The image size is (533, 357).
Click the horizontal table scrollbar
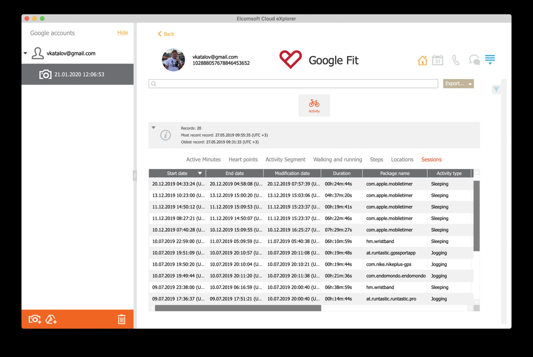pyautogui.click(x=238, y=308)
